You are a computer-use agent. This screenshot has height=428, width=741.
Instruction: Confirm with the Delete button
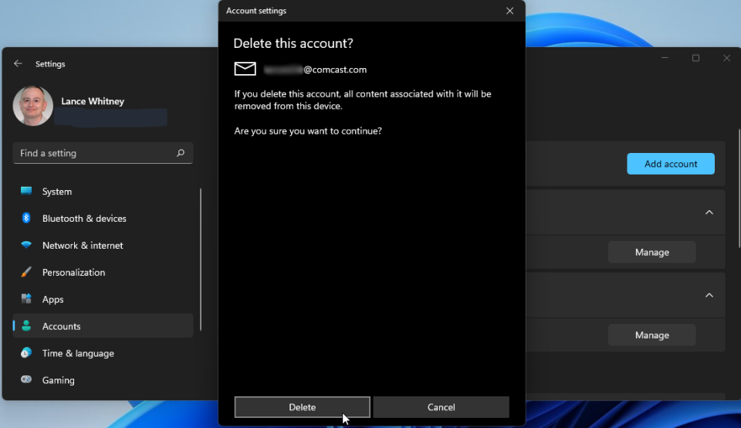302,406
